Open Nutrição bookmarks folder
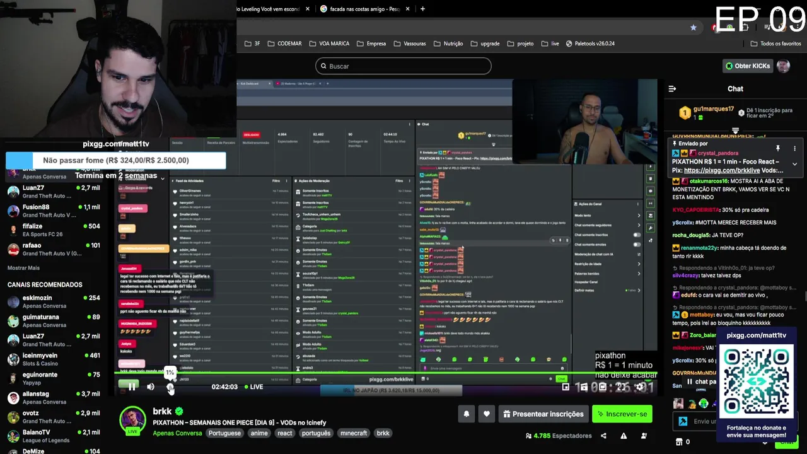Viewport: 807px width, 454px height. coord(448,44)
